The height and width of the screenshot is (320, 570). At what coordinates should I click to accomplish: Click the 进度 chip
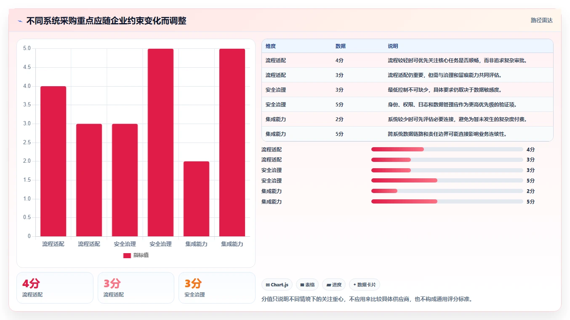[x=334, y=285]
